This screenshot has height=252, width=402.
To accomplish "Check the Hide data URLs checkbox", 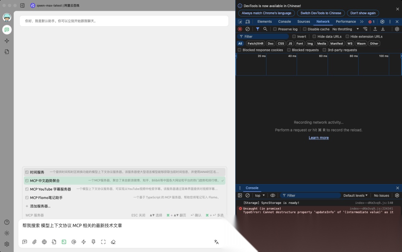I will coord(314,37).
